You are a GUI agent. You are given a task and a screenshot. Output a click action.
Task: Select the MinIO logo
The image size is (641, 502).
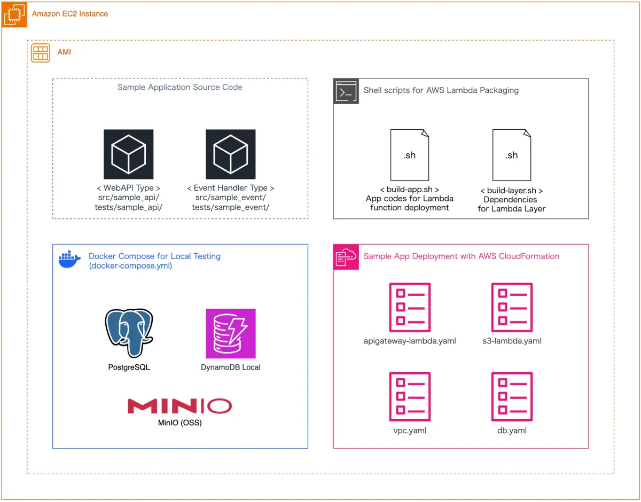point(179,406)
